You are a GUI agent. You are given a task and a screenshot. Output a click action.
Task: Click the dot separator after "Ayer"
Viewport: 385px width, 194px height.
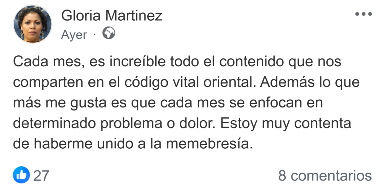[x=94, y=34]
